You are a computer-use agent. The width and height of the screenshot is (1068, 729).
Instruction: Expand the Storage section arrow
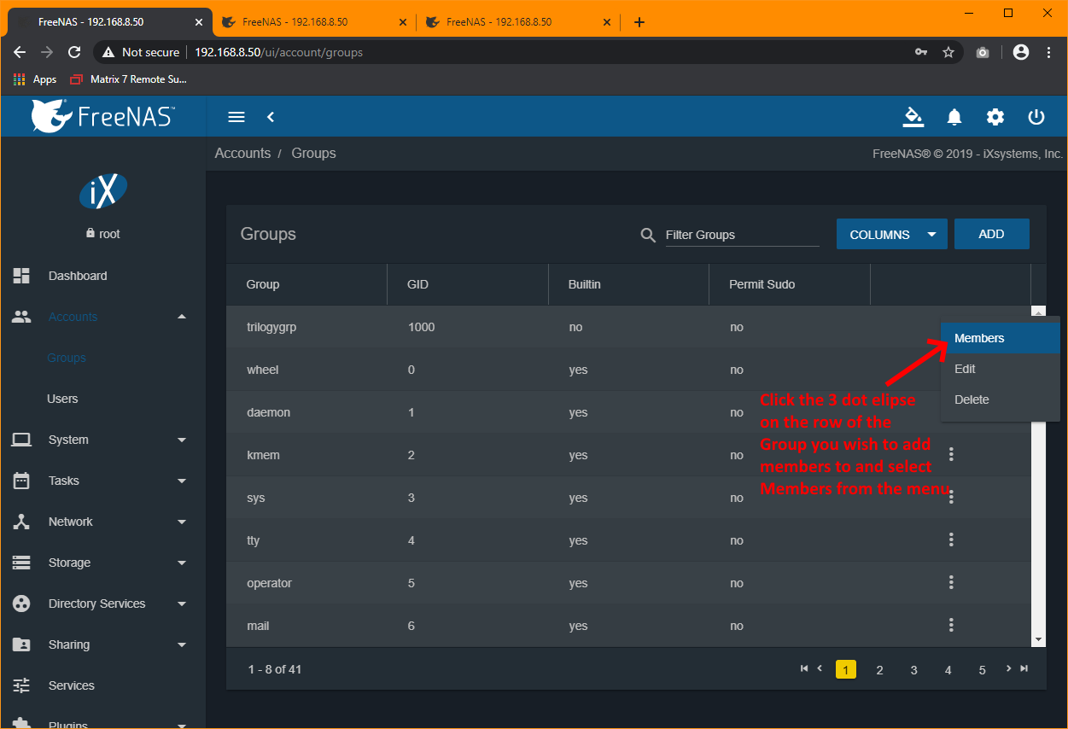[x=182, y=563]
